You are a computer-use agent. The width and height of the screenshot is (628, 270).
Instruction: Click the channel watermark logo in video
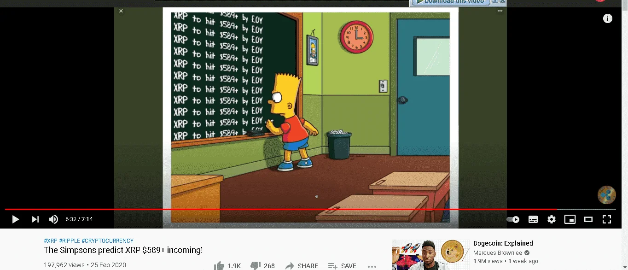607,195
